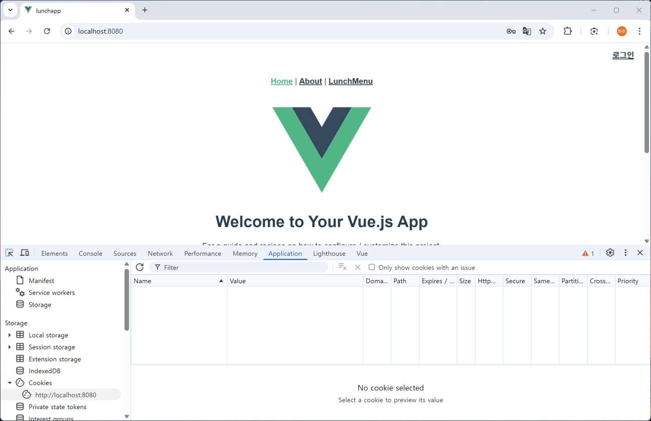Close the lunchapp tab

coord(127,10)
